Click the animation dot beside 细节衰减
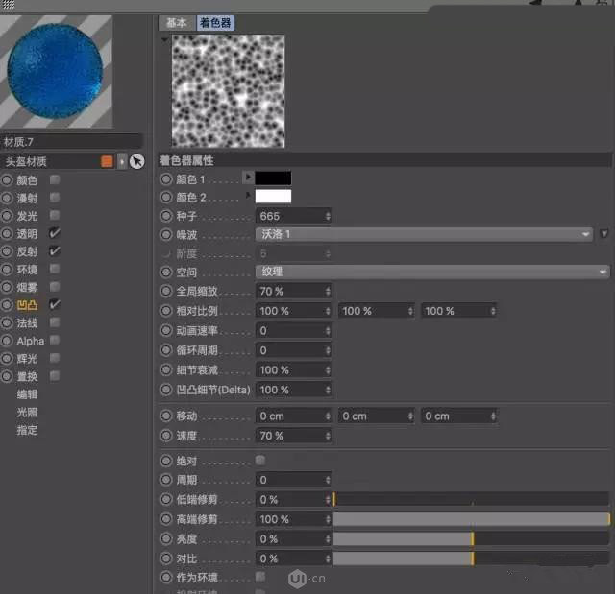This screenshot has width=615, height=594. [x=166, y=369]
